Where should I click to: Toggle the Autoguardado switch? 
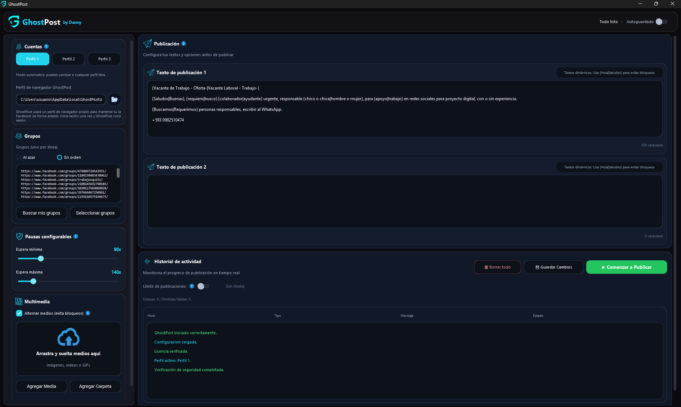tap(661, 22)
